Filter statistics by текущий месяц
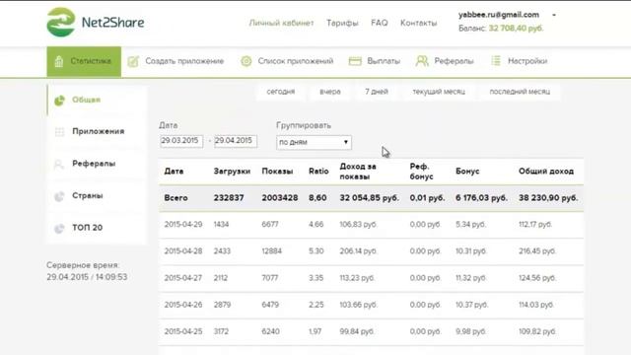Screen dimensions: 631x355 pos(439,92)
